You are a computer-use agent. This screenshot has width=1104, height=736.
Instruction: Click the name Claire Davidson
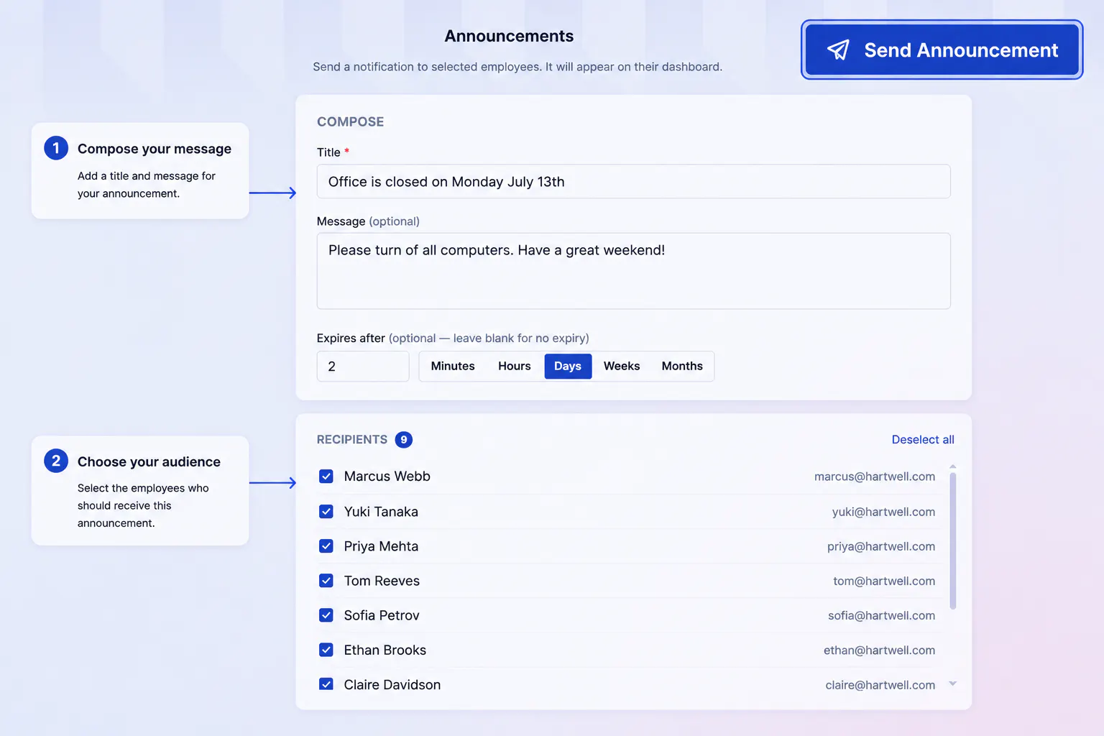coord(392,684)
